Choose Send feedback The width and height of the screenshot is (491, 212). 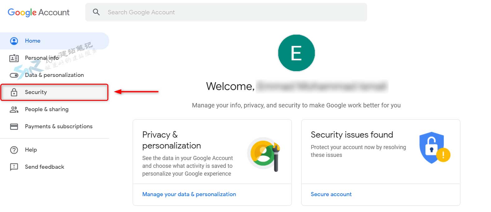click(x=55, y=167)
